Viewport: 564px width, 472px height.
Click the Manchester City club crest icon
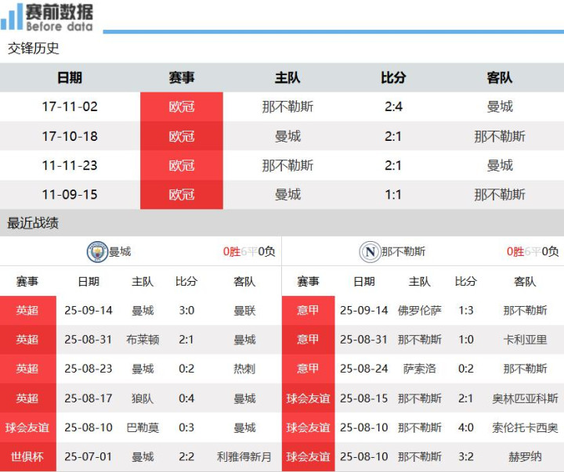(x=97, y=251)
